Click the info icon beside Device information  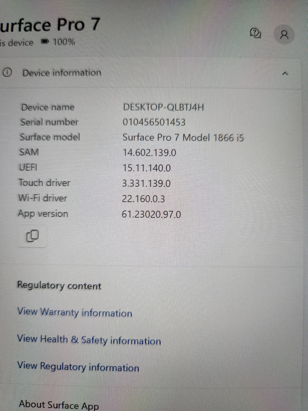[x=7, y=73]
